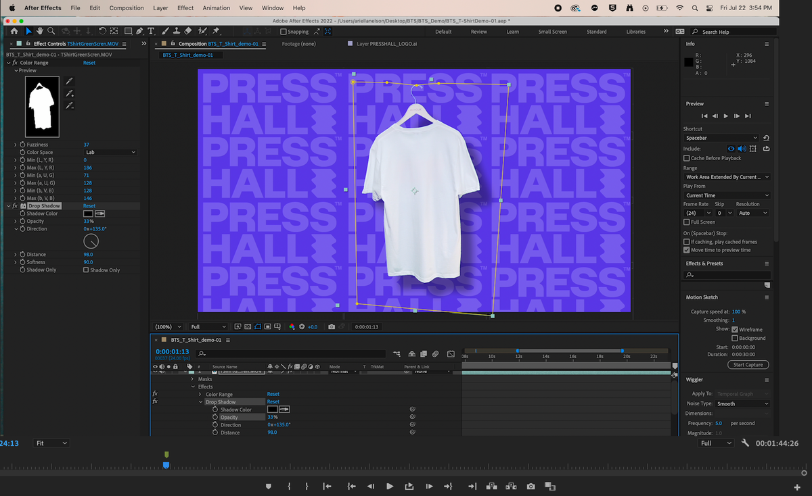Click the Home icon in toolbar
This screenshot has height=496, width=812.
[x=14, y=31]
